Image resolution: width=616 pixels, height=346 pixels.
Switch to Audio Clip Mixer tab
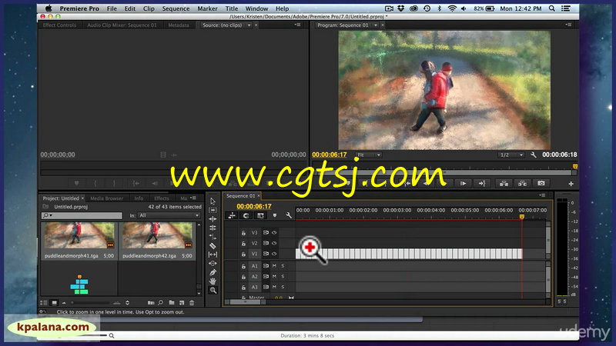(x=122, y=25)
